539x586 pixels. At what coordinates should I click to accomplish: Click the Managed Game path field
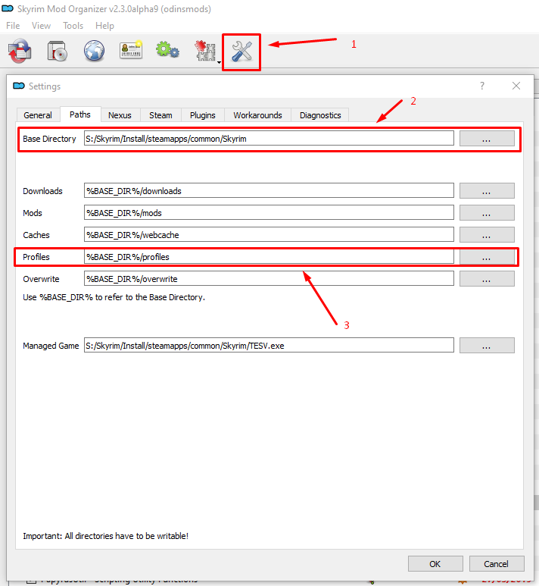point(269,346)
